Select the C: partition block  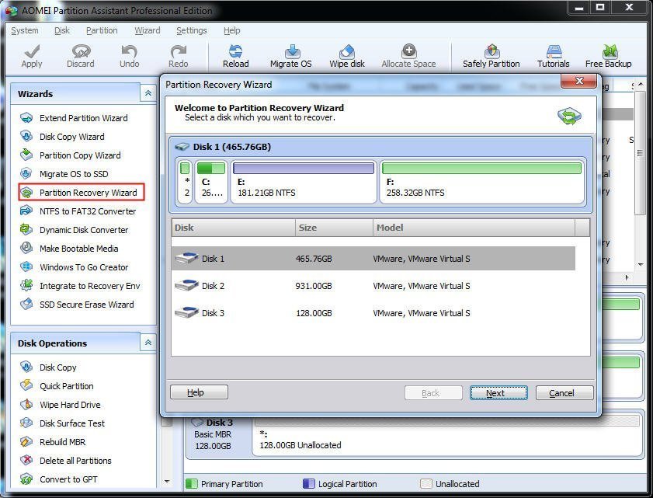click(x=211, y=182)
